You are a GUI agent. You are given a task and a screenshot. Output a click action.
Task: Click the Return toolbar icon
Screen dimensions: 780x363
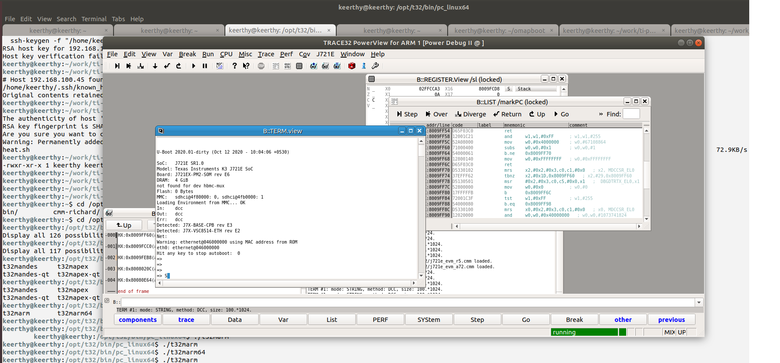click(x=167, y=66)
